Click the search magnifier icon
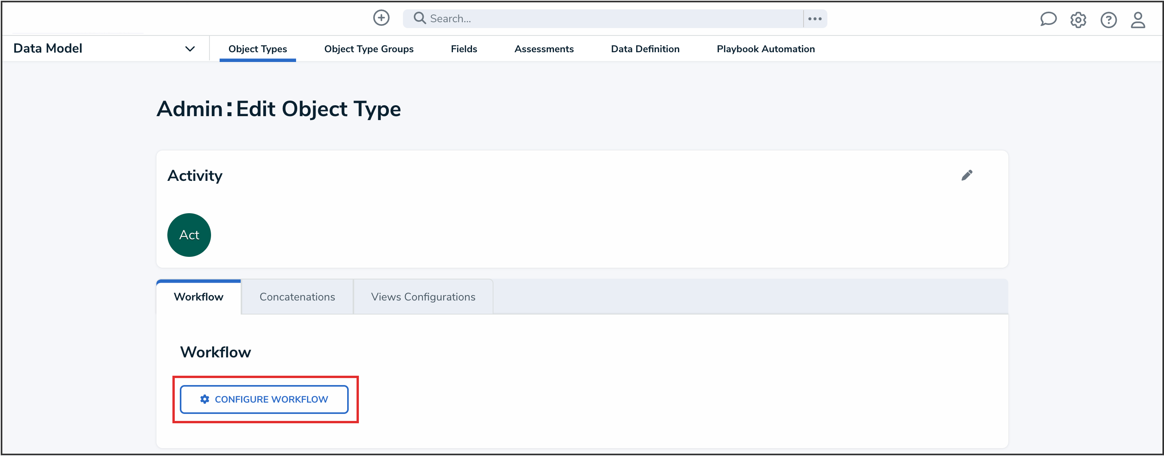The width and height of the screenshot is (1164, 456). pyautogui.click(x=419, y=18)
